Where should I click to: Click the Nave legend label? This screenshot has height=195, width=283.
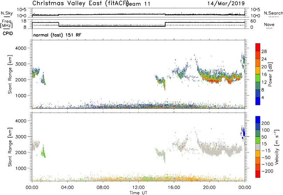click(x=269, y=24)
